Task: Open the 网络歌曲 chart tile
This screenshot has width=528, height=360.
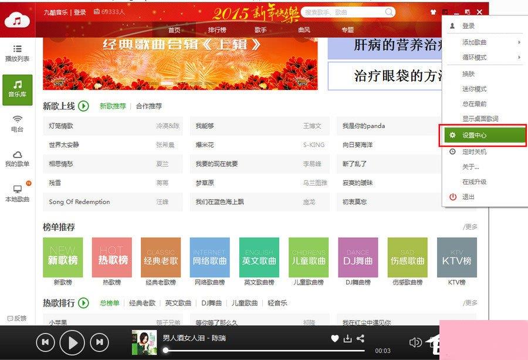Action: 210,258
